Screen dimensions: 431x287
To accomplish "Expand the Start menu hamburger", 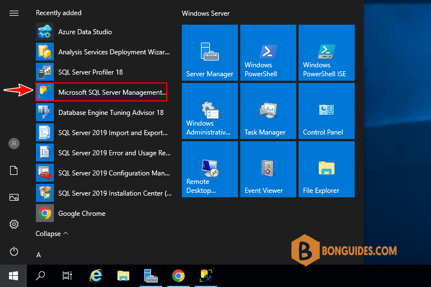I will click(13, 13).
